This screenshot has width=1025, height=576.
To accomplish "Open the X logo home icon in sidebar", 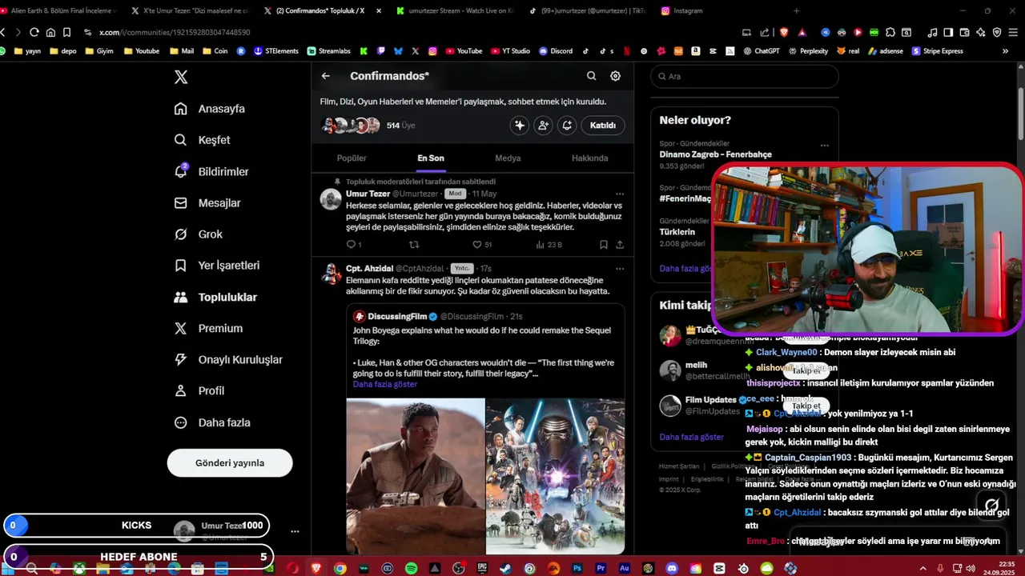I will pyautogui.click(x=181, y=77).
